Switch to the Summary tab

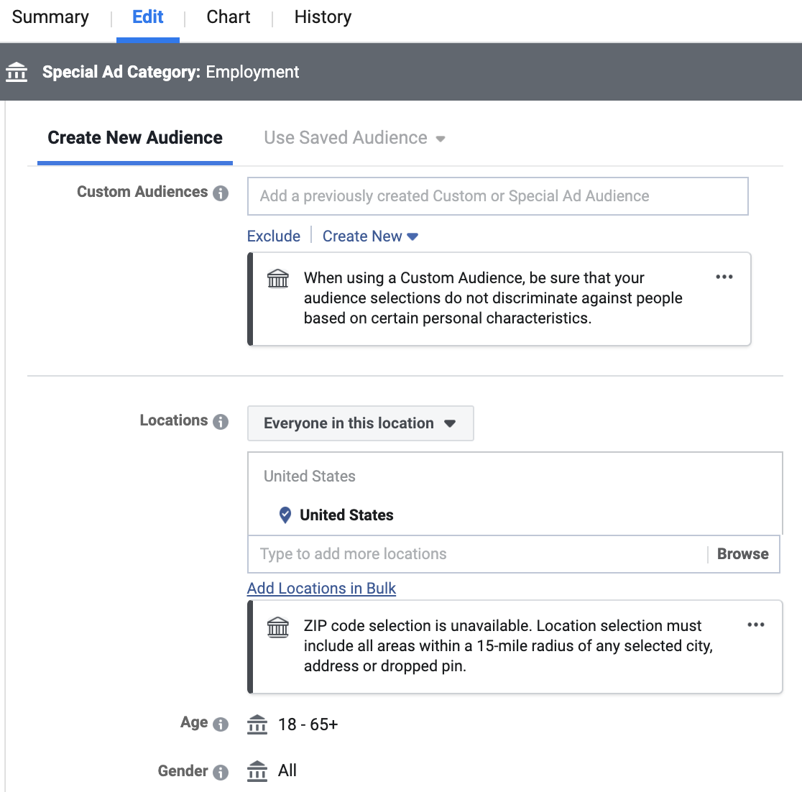(51, 17)
